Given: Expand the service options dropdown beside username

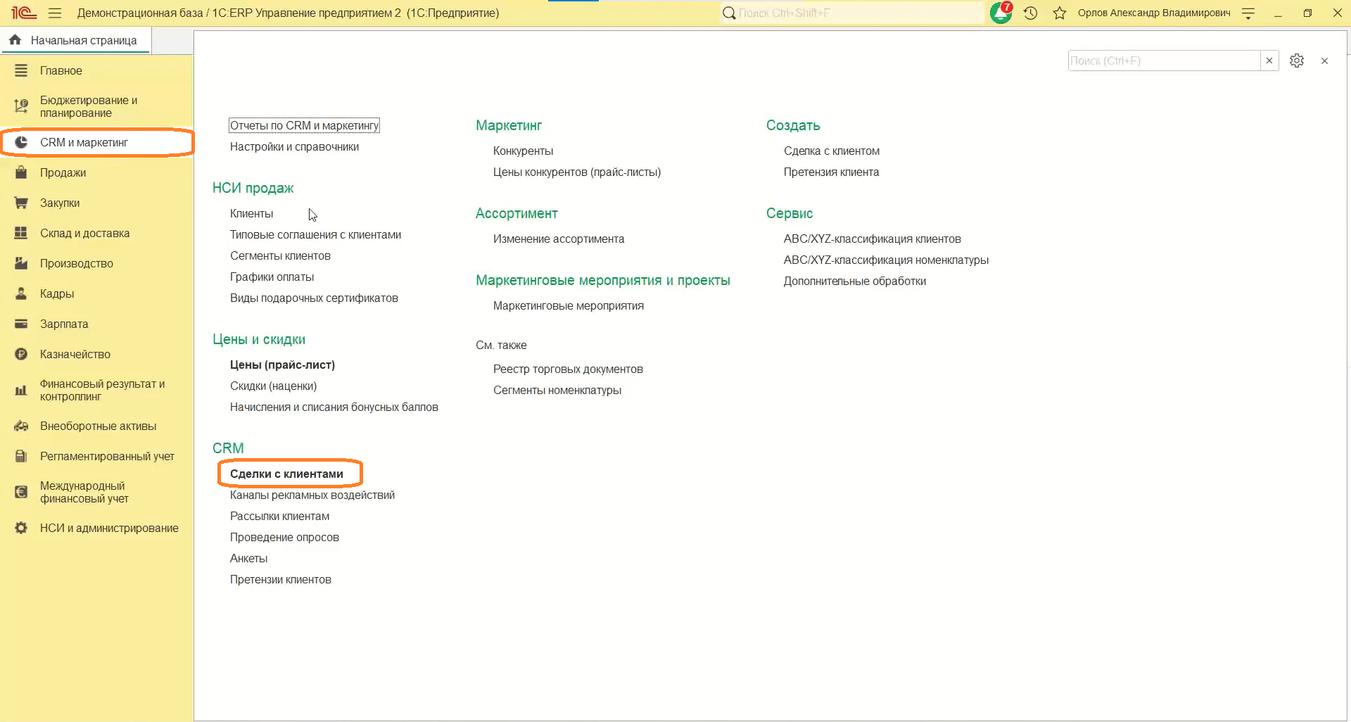Looking at the screenshot, I should pos(1248,13).
